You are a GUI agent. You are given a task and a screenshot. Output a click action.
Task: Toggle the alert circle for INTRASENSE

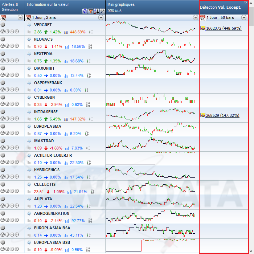3,112
